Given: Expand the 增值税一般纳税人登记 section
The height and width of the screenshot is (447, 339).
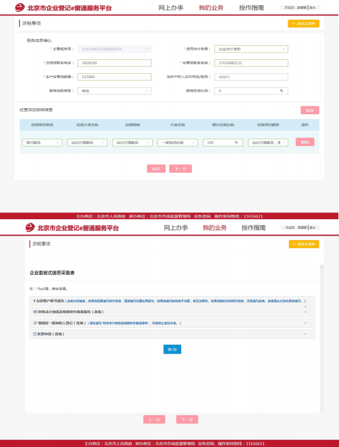Looking at the screenshot, I should 172,323.
